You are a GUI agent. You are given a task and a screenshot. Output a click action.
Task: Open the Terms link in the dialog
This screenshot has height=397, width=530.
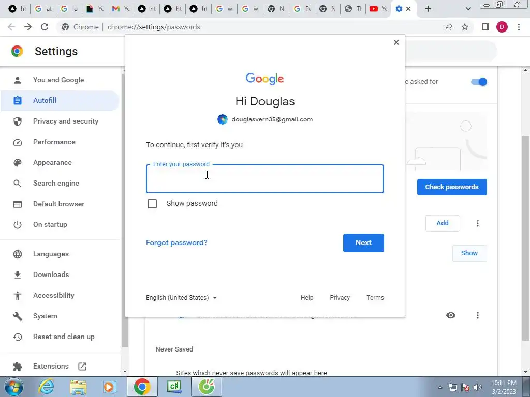375,298
